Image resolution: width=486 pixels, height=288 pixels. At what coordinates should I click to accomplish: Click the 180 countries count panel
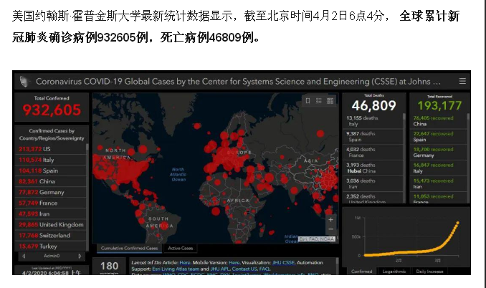click(x=109, y=267)
